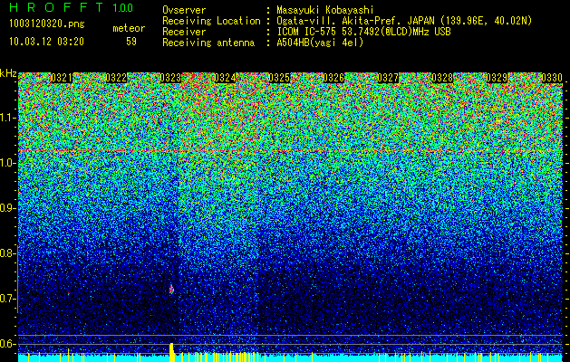Click the 0.6 frequency axis label
570x362 pixels.
point(6,344)
